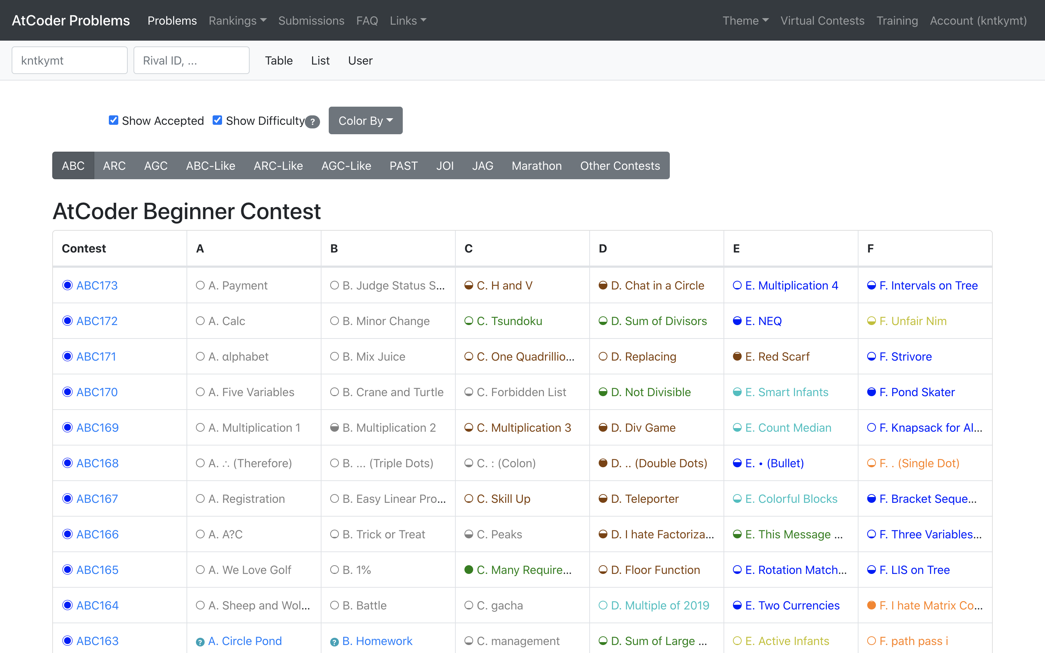Open problem C. Skill Up
1045x653 pixels.
pos(504,498)
